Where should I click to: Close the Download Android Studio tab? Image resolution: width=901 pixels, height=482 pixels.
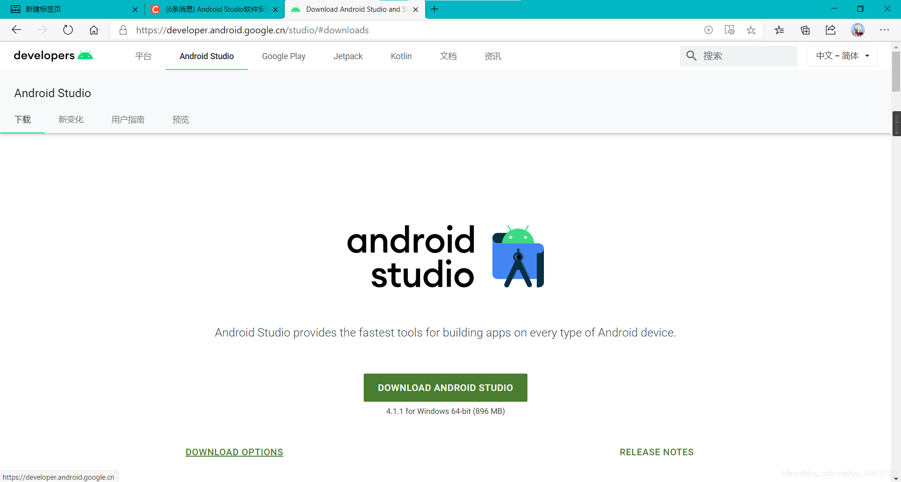415,9
